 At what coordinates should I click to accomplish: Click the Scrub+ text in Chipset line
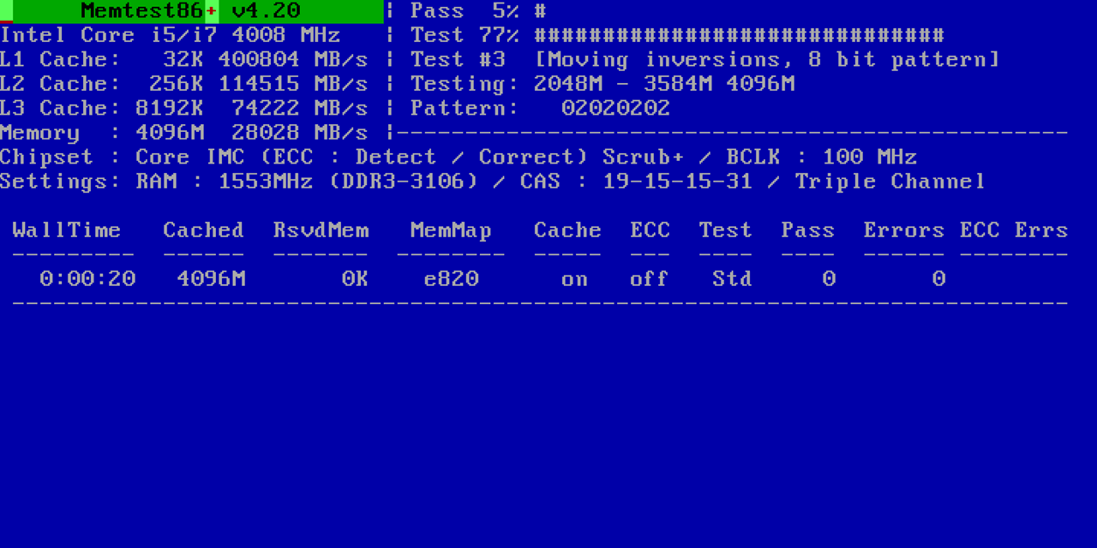(643, 158)
